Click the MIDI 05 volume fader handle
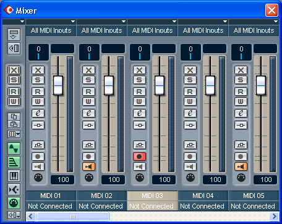 (261, 85)
